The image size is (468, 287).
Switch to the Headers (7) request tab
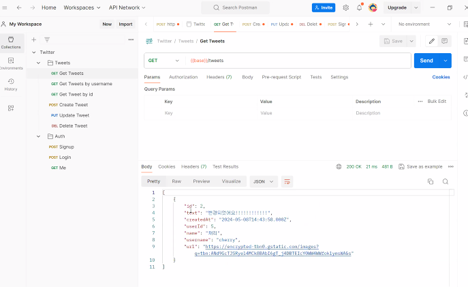tap(219, 77)
